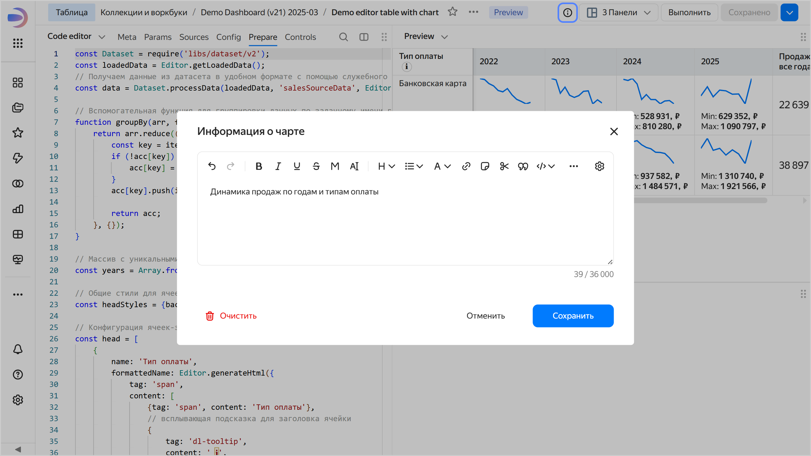Open editor settings gear in the toolbar
This screenshot has width=811, height=456.
pos(599,166)
